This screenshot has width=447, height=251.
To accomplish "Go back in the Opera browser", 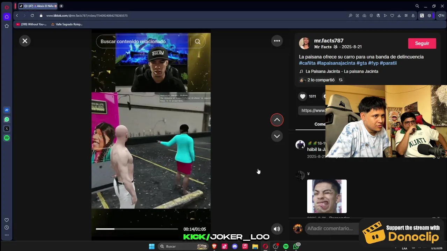I will coord(17,16).
